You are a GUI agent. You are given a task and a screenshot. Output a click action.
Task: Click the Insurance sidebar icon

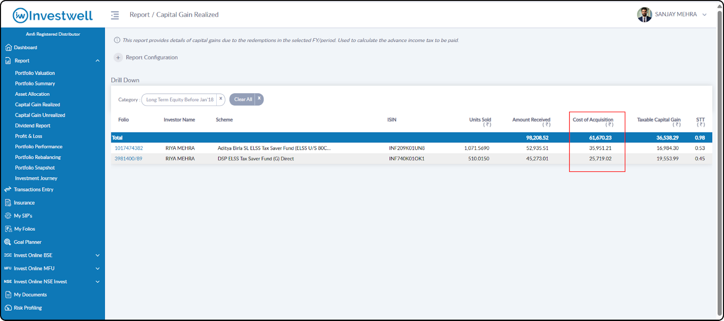click(8, 203)
